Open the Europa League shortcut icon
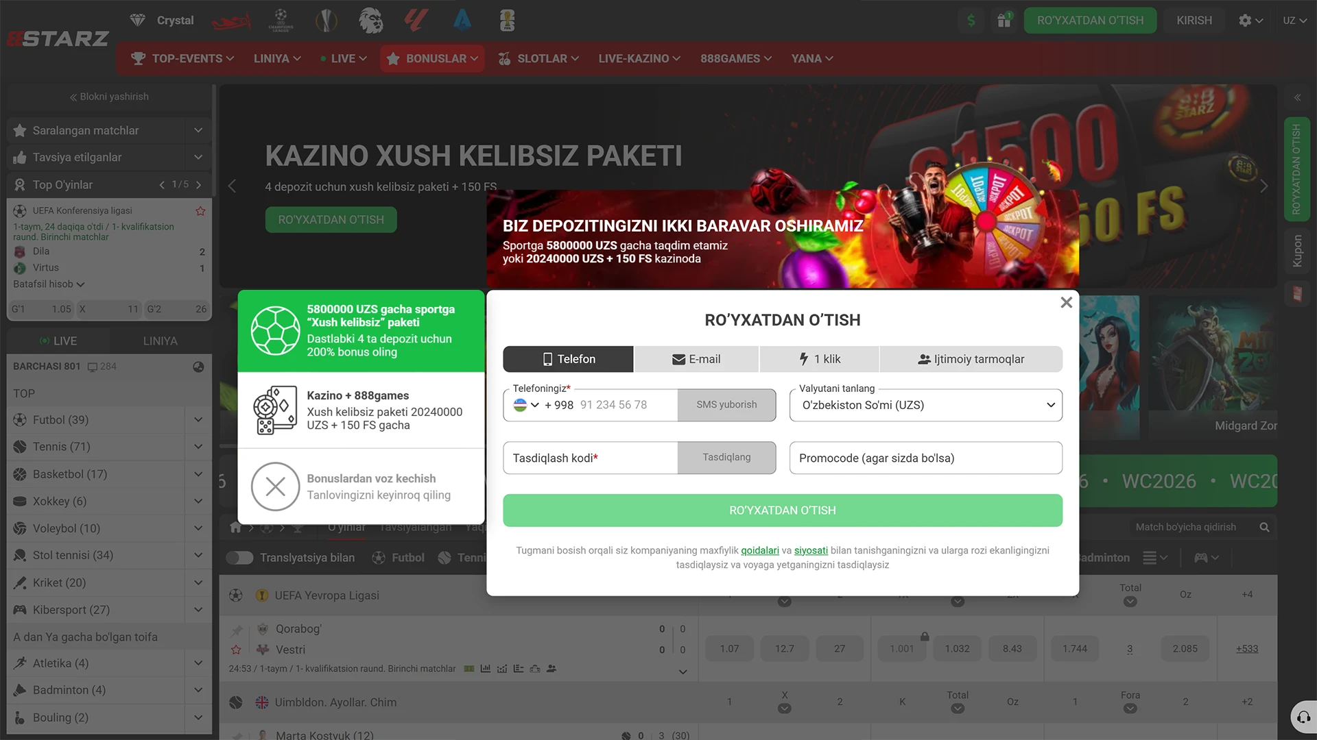Image resolution: width=1317 pixels, height=740 pixels. (x=327, y=21)
